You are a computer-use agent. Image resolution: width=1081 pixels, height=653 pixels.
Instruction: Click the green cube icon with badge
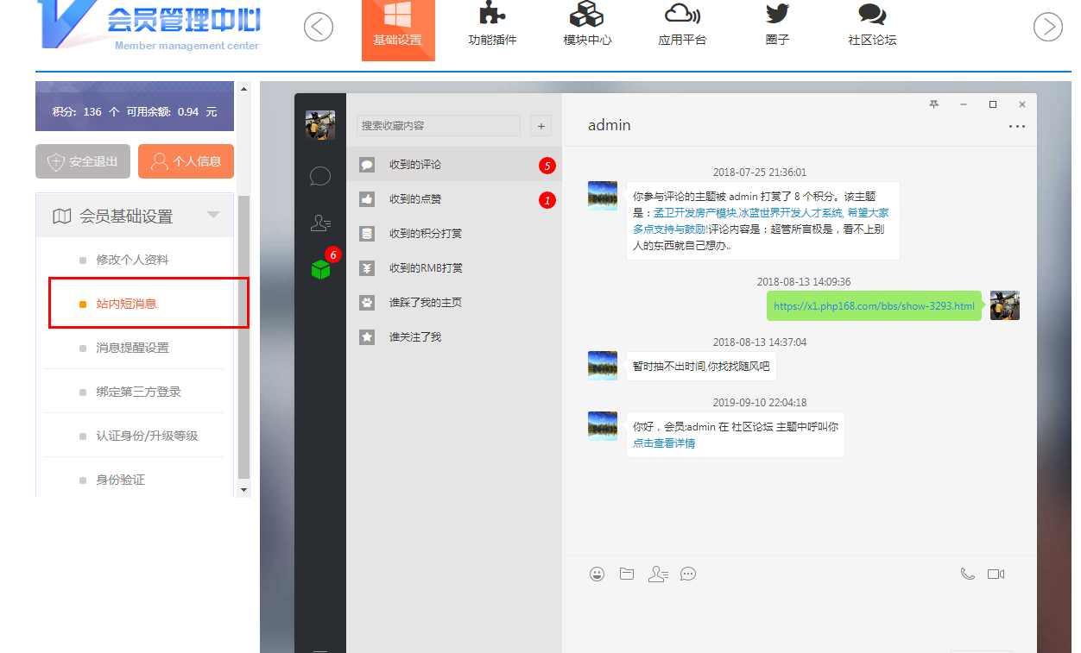[320, 269]
